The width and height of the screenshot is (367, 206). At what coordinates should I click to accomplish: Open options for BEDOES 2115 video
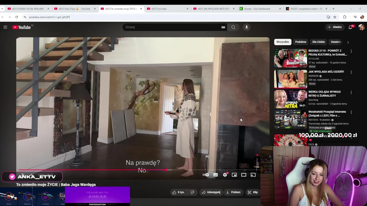coord(351,51)
